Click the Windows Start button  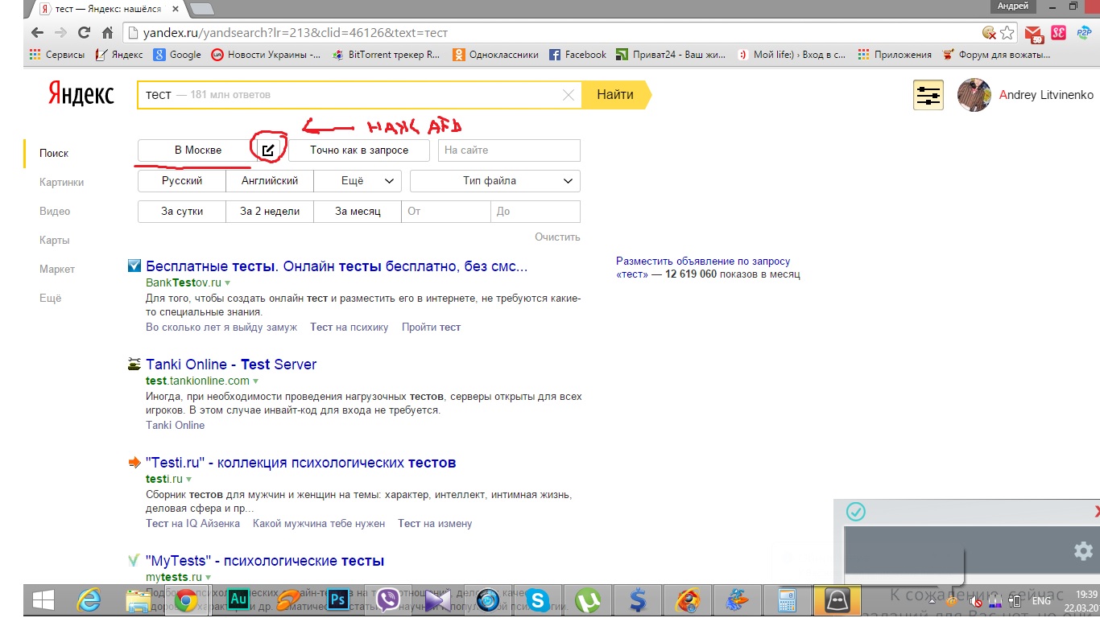pyautogui.click(x=42, y=599)
